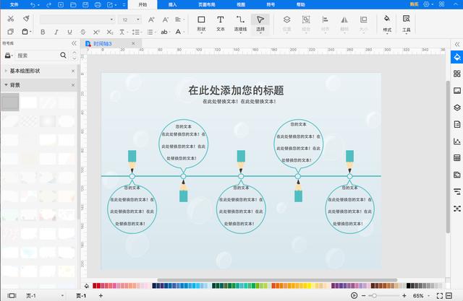
Task: Open the Style (样式) paint bucket
Action: pyautogui.click(x=387, y=24)
